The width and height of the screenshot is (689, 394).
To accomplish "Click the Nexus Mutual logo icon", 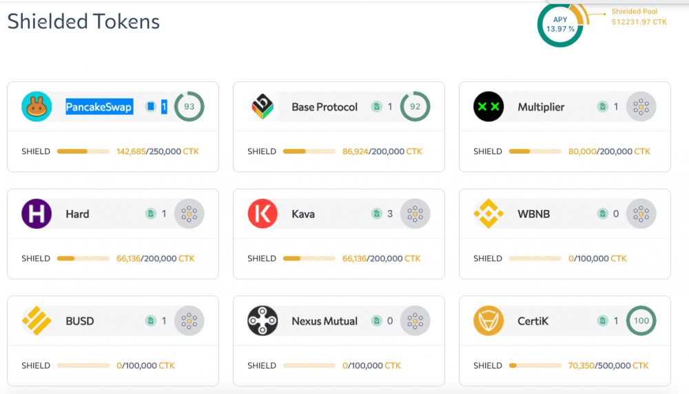I will (263, 321).
